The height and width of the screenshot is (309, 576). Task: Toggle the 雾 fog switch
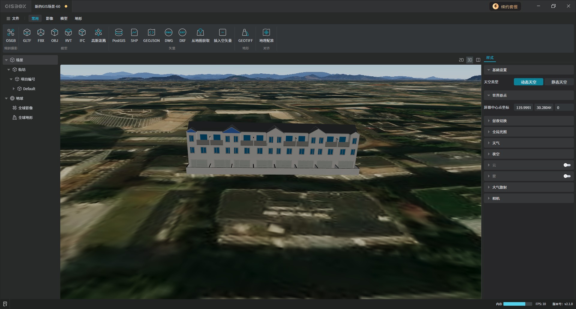(x=567, y=176)
